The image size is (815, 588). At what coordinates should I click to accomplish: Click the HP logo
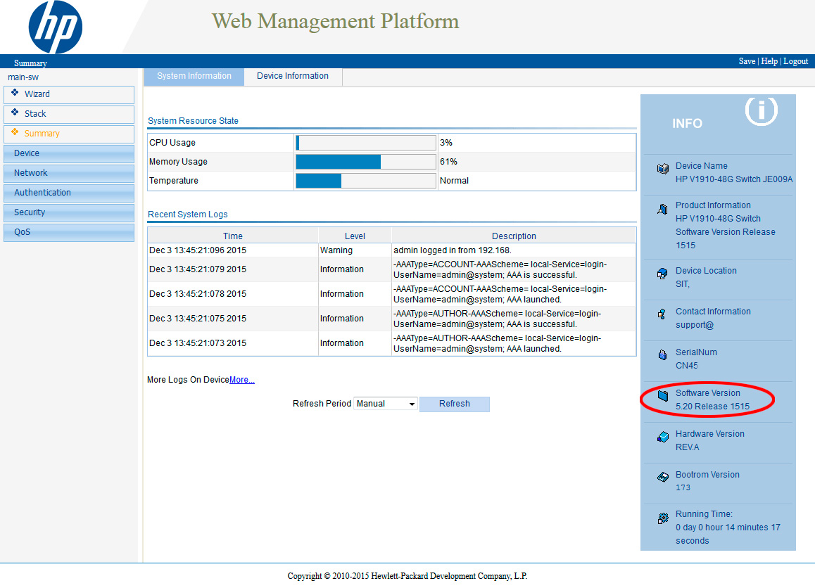coord(55,27)
